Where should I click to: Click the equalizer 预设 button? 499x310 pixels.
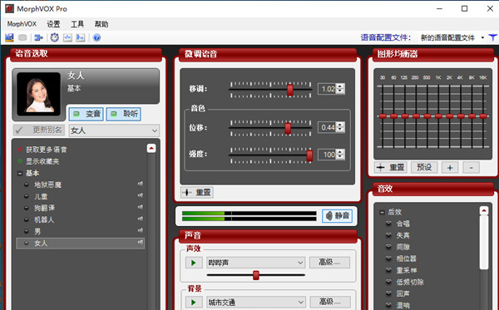[x=424, y=167]
